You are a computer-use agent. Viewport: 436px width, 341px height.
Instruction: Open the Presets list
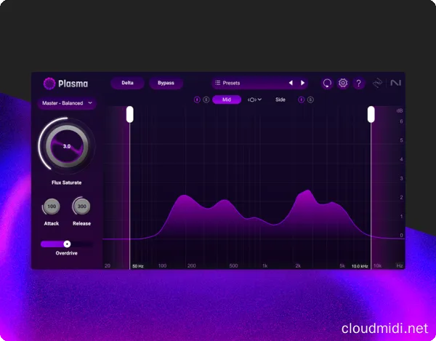[x=247, y=83]
